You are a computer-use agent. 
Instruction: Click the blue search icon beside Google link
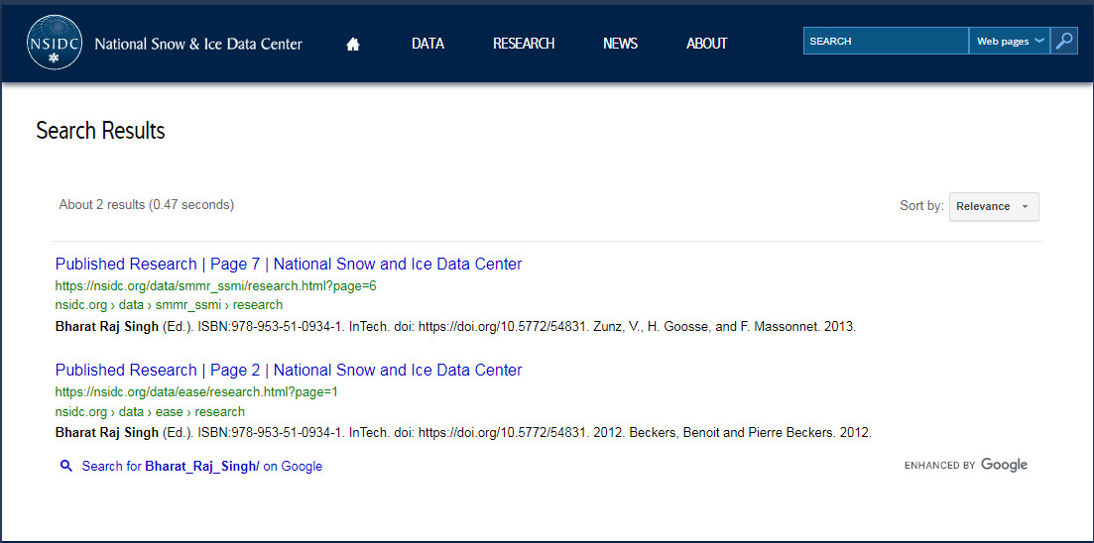(x=66, y=466)
